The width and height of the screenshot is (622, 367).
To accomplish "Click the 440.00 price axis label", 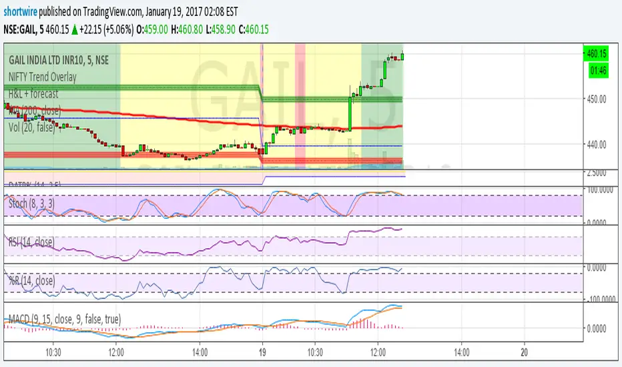I will [x=597, y=145].
